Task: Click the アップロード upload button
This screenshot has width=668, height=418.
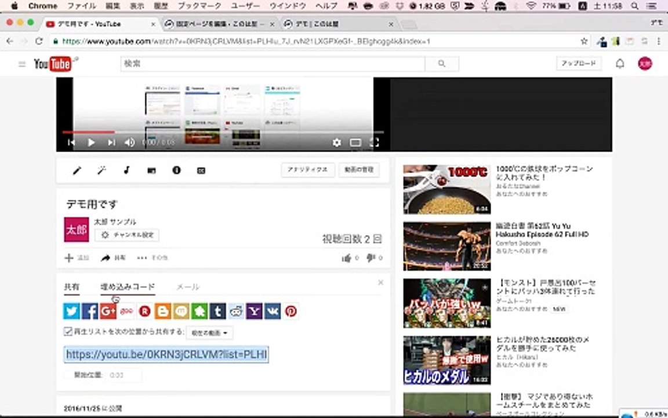Action: pyautogui.click(x=579, y=63)
